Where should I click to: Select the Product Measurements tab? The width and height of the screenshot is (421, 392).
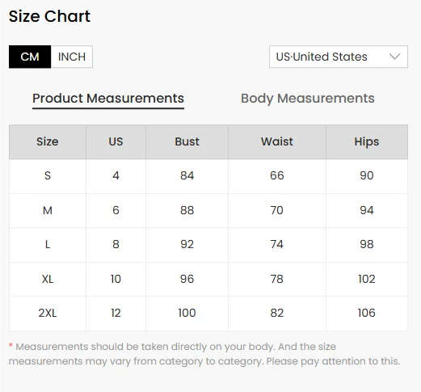pos(108,99)
